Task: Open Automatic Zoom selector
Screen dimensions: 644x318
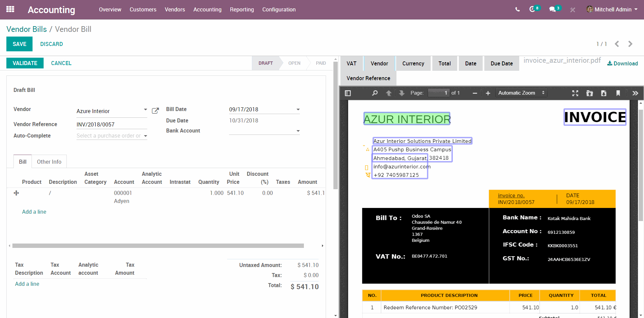Action: point(521,93)
